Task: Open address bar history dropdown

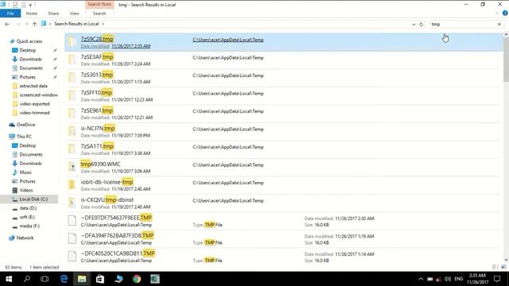Action: pos(414,25)
